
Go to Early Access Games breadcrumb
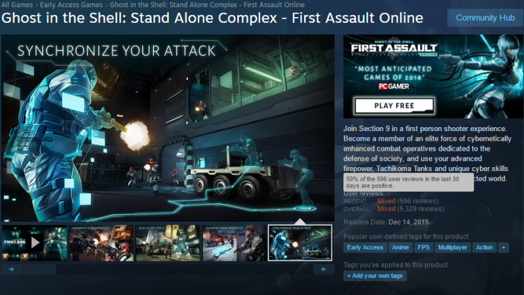71,5
